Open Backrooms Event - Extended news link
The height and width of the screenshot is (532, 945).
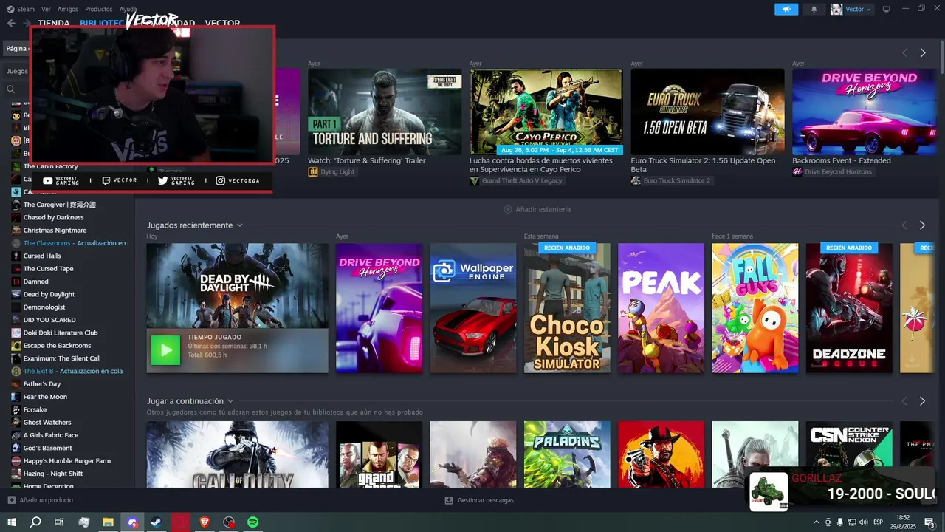(842, 160)
